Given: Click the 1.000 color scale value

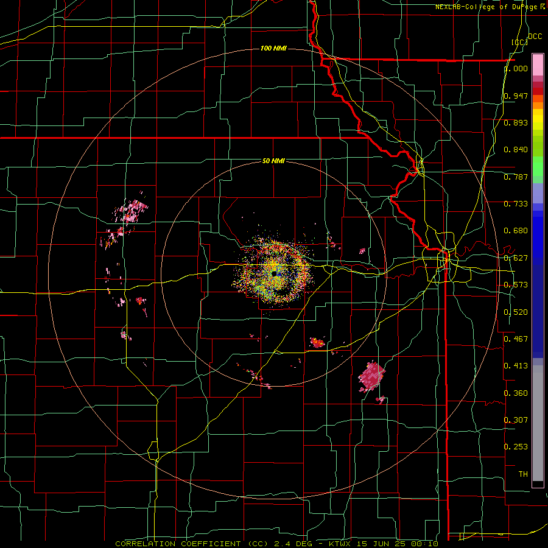Looking at the screenshot, I should tap(516, 68).
